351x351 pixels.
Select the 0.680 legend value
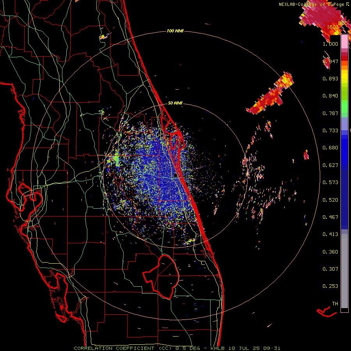coord(330,148)
